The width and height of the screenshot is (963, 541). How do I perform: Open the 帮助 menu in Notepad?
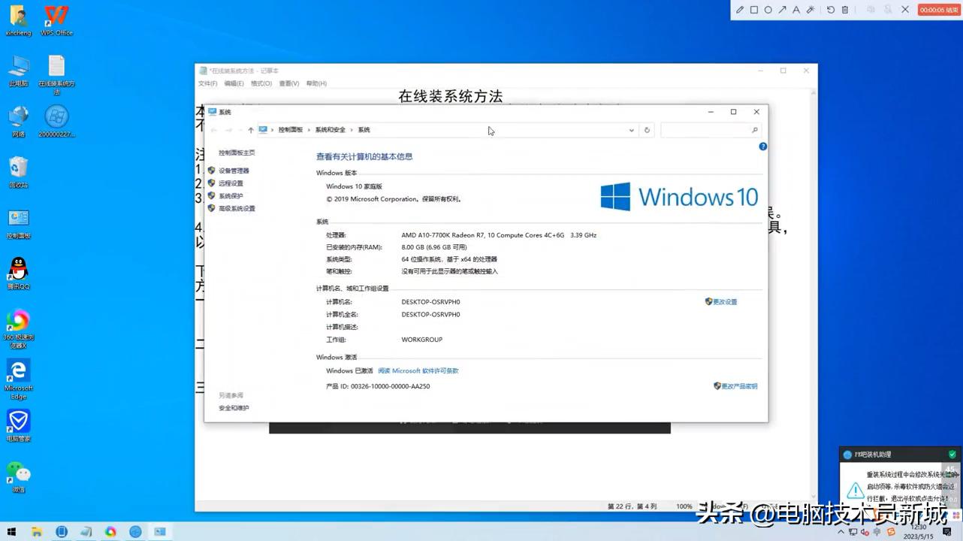pyautogui.click(x=315, y=83)
